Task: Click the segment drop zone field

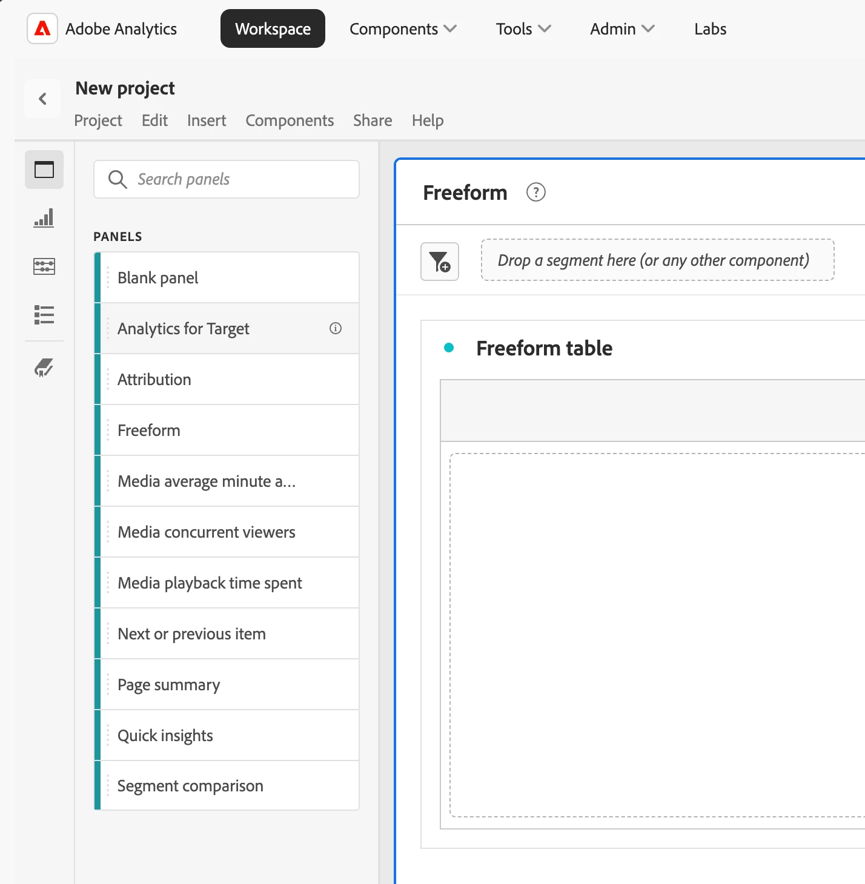Action: click(658, 260)
